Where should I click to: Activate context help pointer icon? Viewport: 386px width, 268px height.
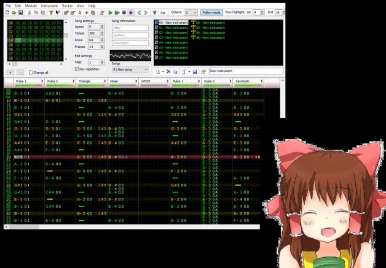[58, 13]
